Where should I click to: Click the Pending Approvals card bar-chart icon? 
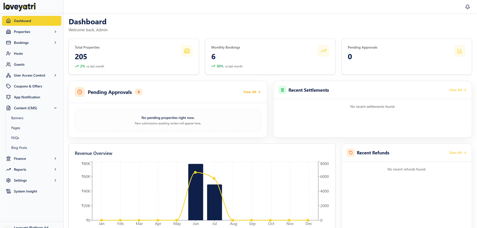pyautogui.click(x=460, y=51)
